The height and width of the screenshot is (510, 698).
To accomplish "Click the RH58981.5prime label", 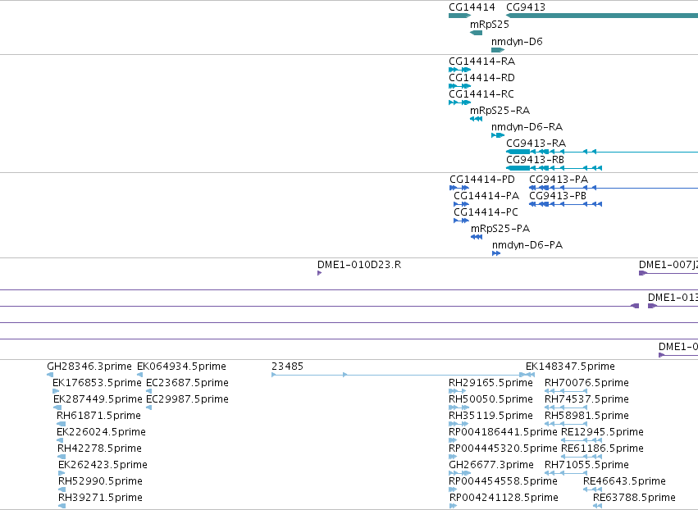I will point(586,416).
